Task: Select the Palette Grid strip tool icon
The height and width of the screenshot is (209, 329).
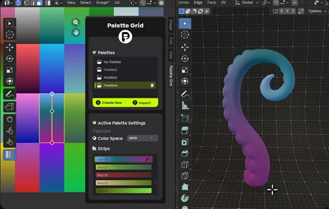Action: (x=9, y=155)
